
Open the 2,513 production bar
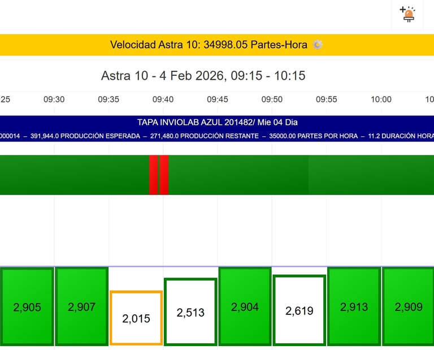[x=190, y=312]
